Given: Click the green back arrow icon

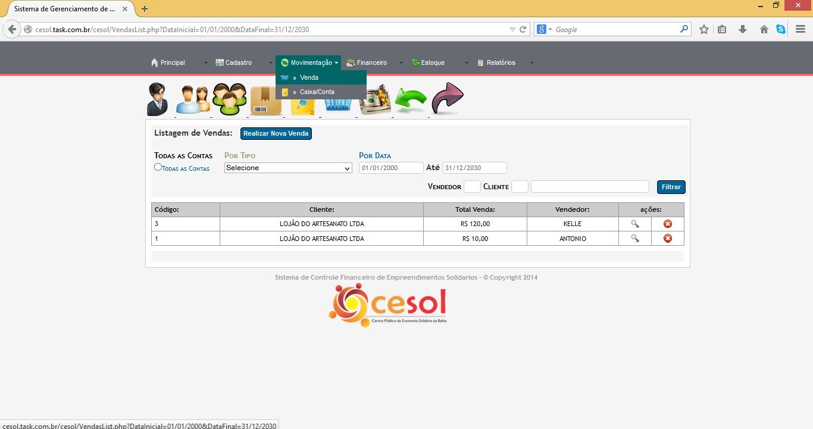Looking at the screenshot, I should pyautogui.click(x=411, y=100).
